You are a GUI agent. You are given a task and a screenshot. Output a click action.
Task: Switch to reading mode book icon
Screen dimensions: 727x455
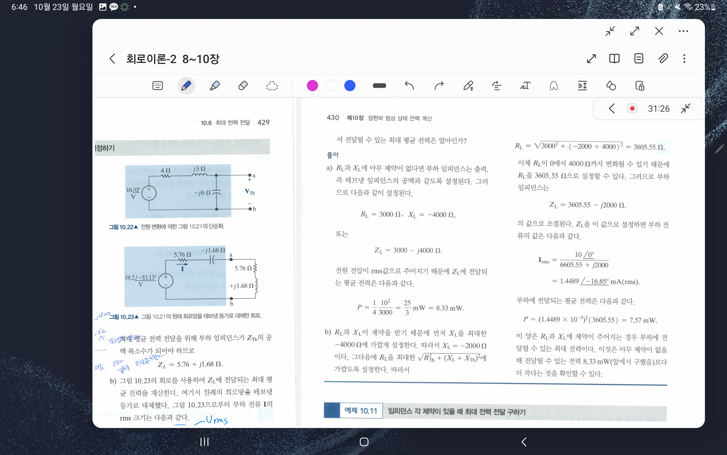coord(614,58)
